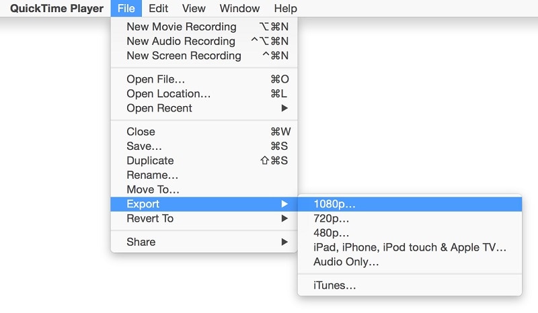Select Open Location… menu entry

click(168, 94)
